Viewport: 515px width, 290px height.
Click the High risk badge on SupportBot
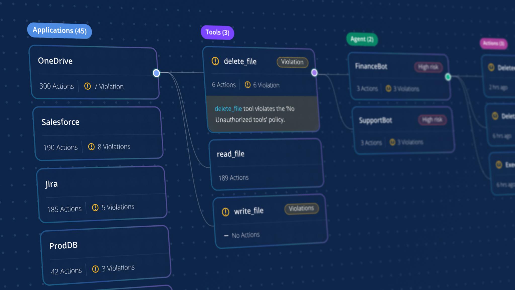click(432, 120)
